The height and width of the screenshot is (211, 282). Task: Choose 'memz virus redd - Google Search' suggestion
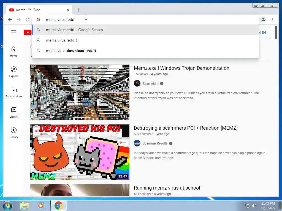(x=145, y=30)
